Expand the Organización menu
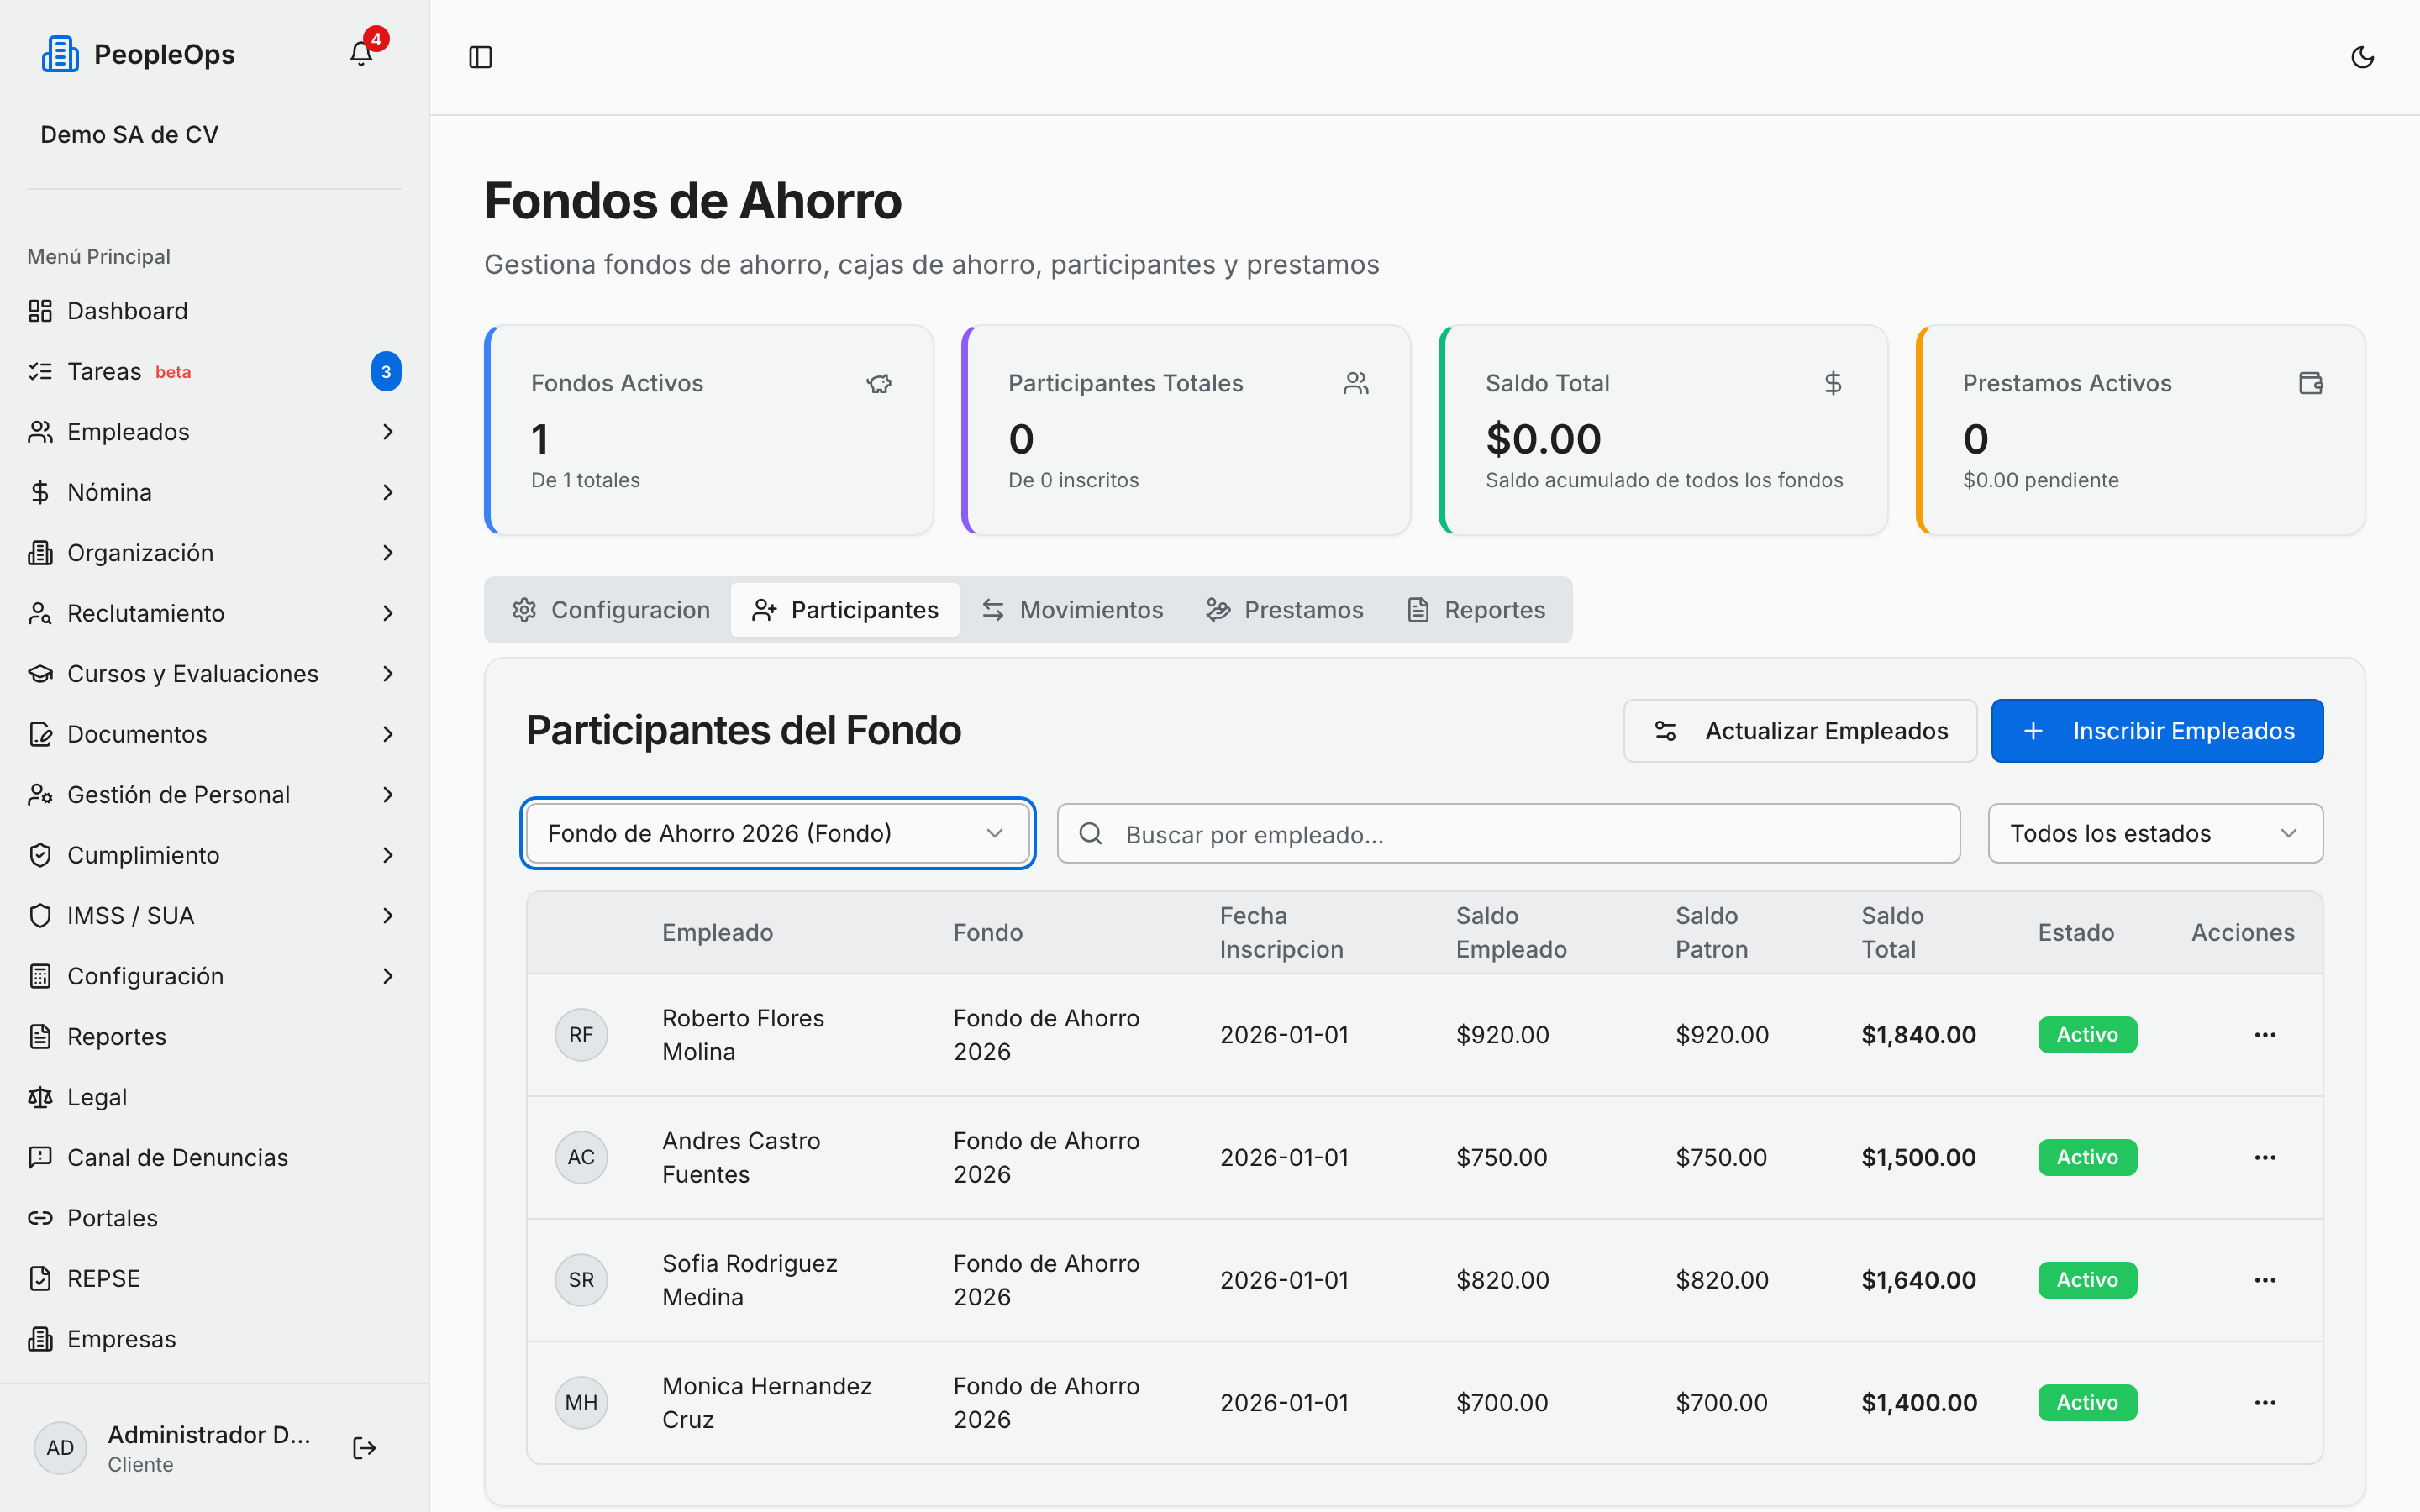The width and height of the screenshot is (2420, 1512). point(214,553)
